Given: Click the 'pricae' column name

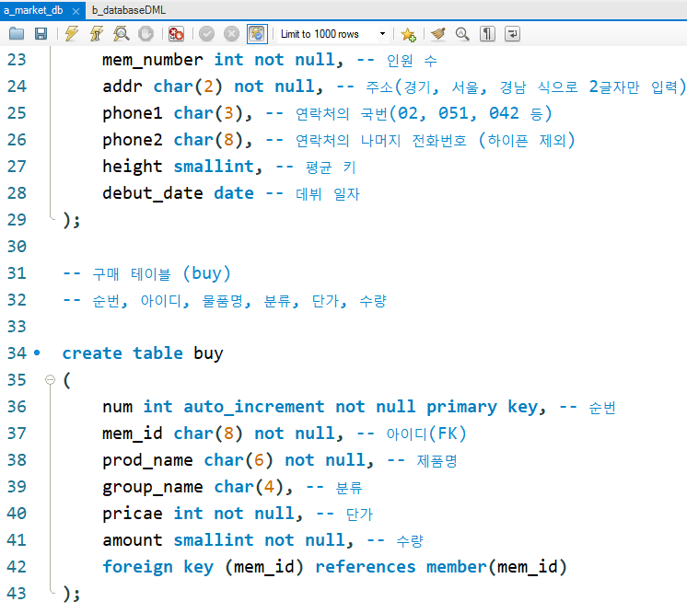Looking at the screenshot, I should coord(133,514).
